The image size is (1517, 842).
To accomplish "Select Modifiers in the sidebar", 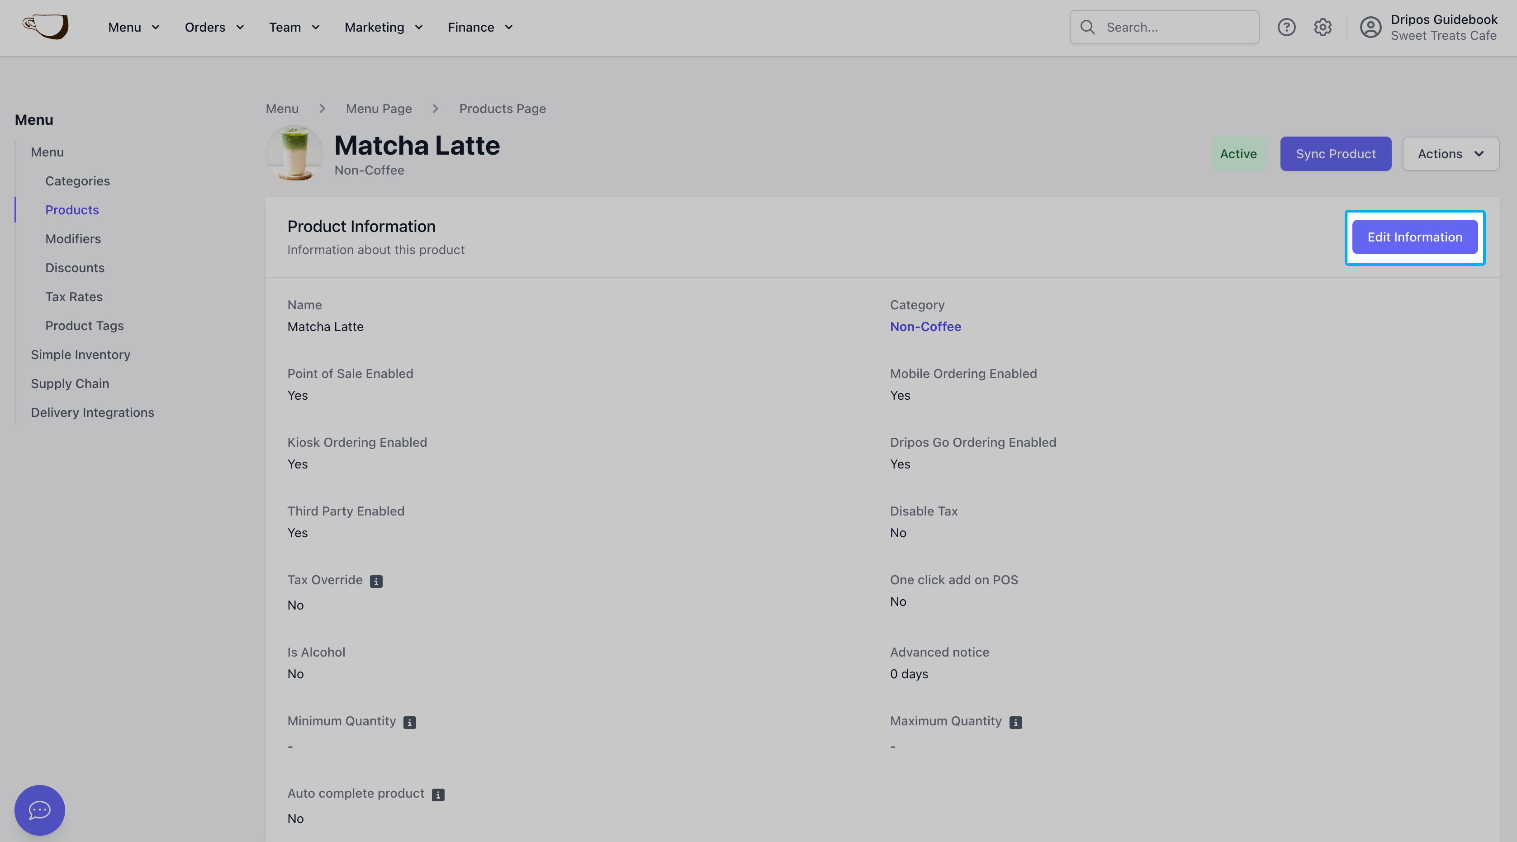I will pyautogui.click(x=73, y=238).
